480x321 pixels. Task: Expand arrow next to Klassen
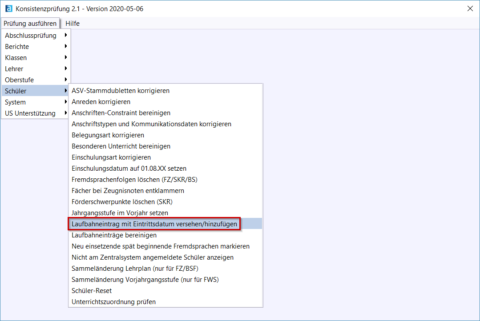[65, 57]
